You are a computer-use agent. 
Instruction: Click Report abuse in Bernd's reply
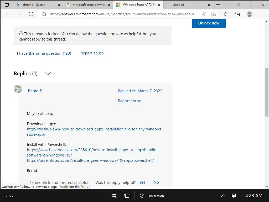(x=129, y=101)
